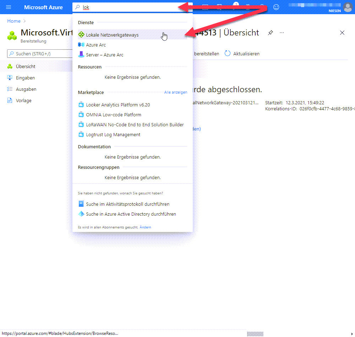Click the Azure Arc icon
The height and width of the screenshot is (337, 355).
[x=81, y=45]
